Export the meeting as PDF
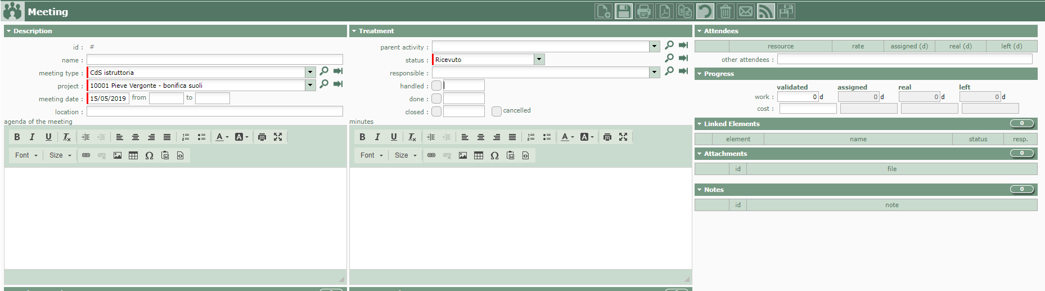Image resolution: width=1045 pixels, height=291 pixels. click(664, 11)
